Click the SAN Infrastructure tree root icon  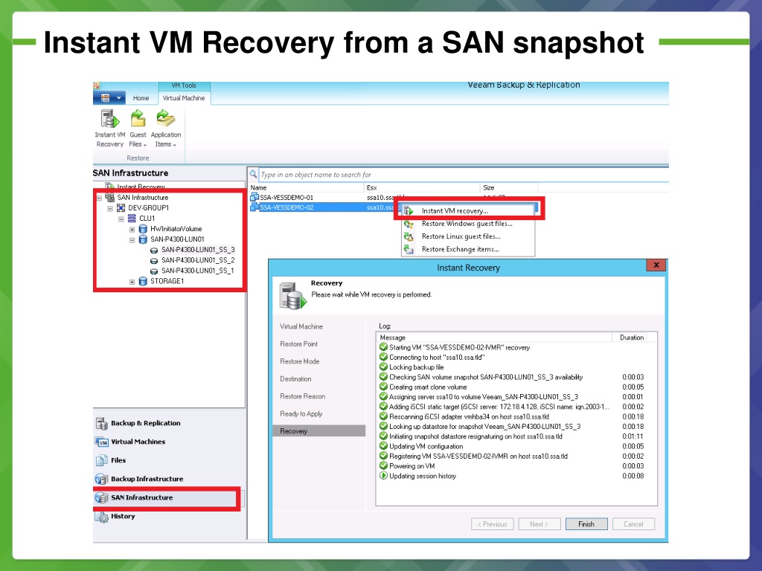pyautogui.click(x=110, y=198)
